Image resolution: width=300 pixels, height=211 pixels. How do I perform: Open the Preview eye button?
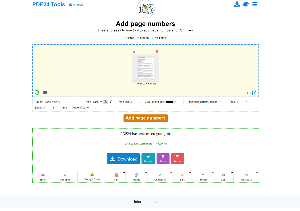pyautogui.click(x=148, y=159)
